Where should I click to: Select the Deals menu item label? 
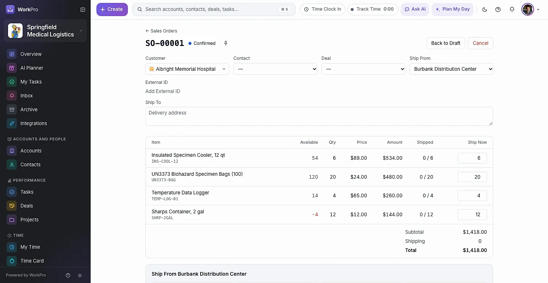pyautogui.click(x=27, y=206)
